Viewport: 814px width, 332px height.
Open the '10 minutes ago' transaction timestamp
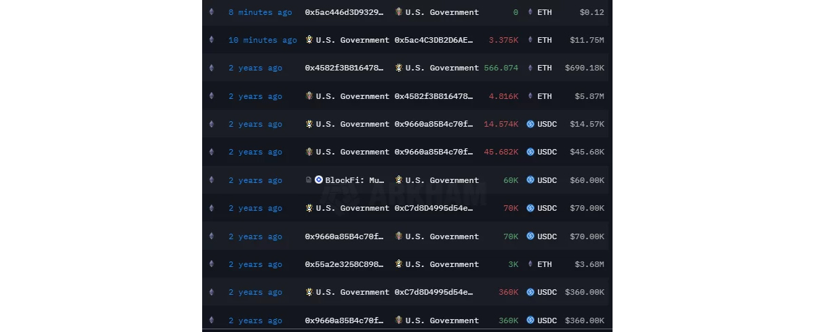point(263,40)
